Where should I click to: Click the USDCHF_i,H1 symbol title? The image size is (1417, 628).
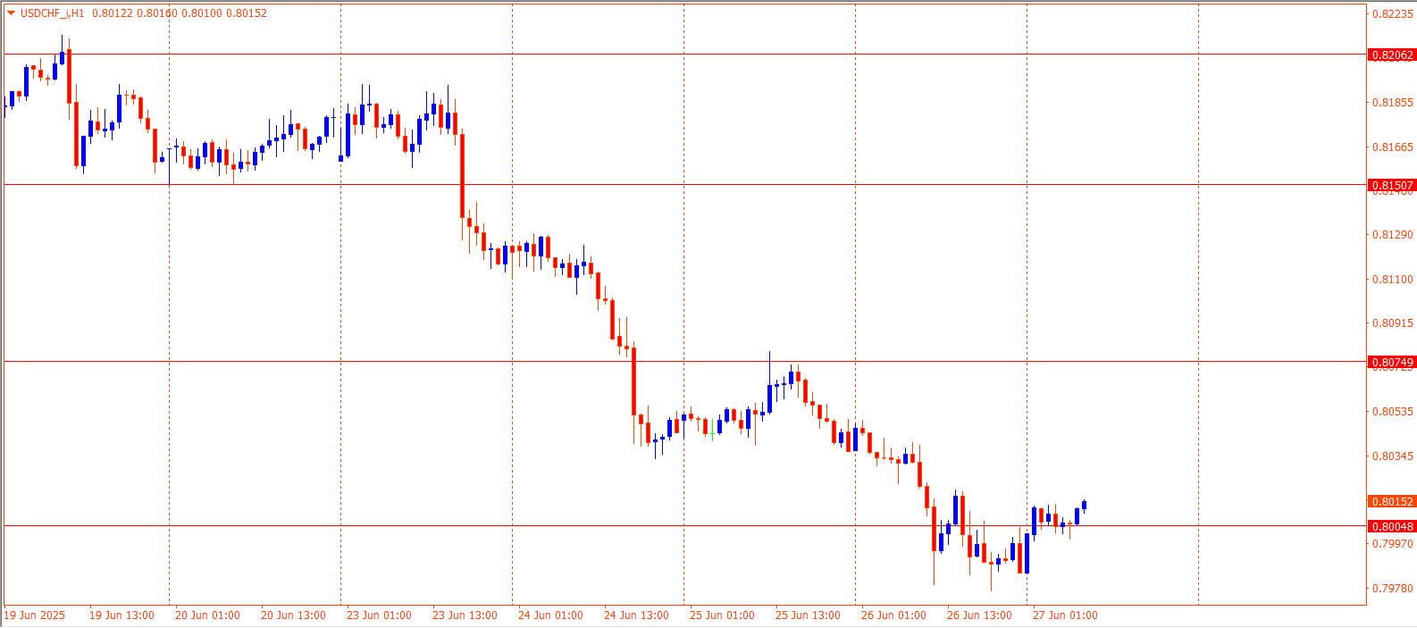pos(52,13)
